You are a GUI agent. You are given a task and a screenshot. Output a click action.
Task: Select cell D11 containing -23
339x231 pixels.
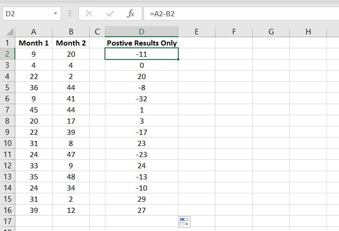click(x=142, y=154)
